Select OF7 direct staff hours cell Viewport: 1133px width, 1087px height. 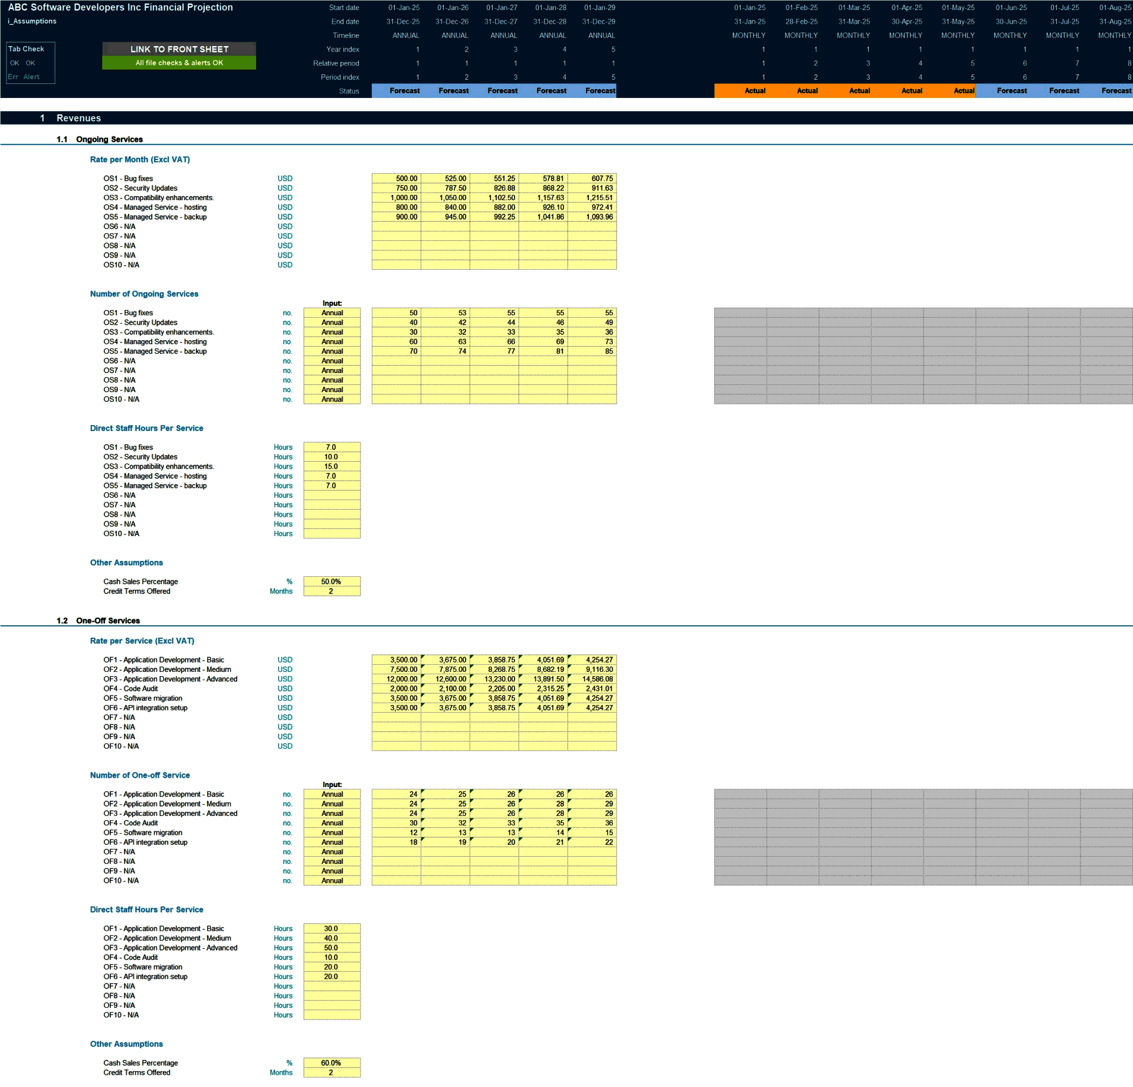332,987
